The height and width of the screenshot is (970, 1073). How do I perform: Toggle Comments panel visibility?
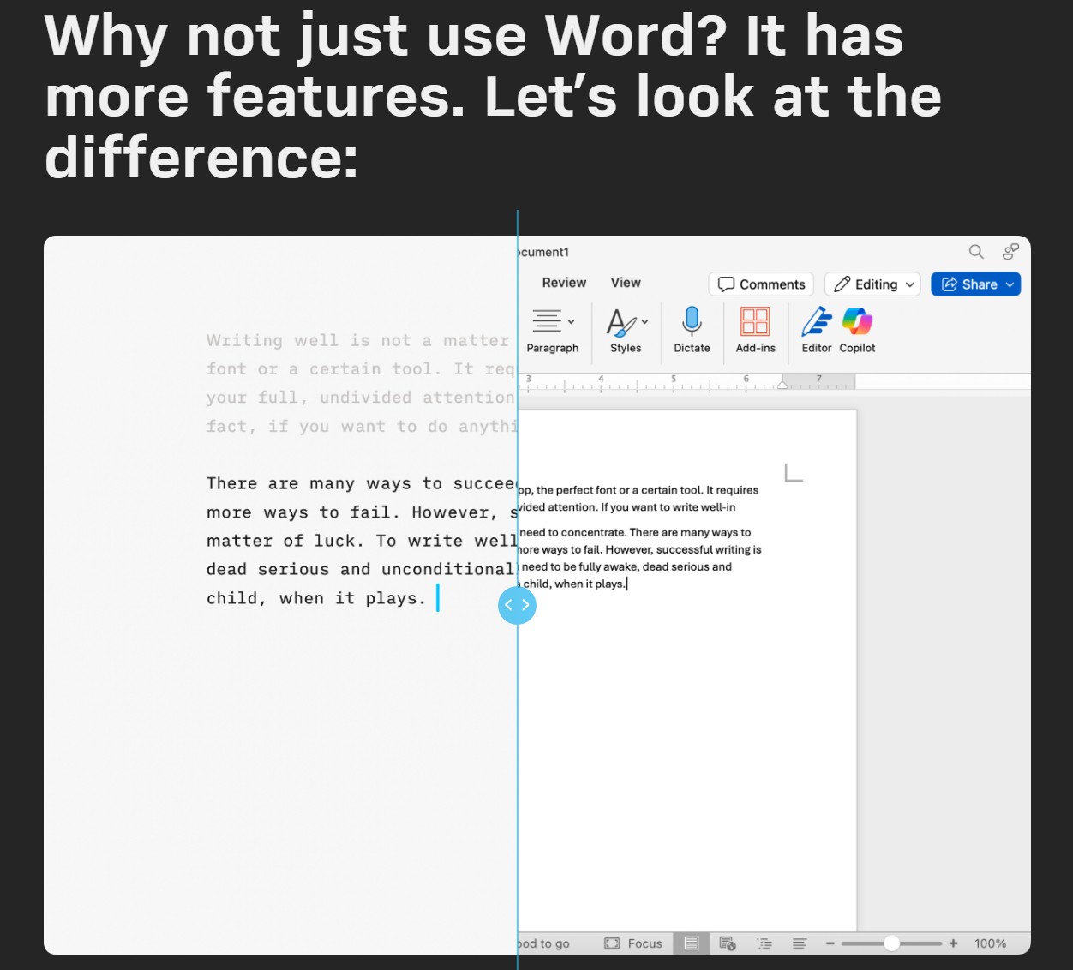(760, 284)
